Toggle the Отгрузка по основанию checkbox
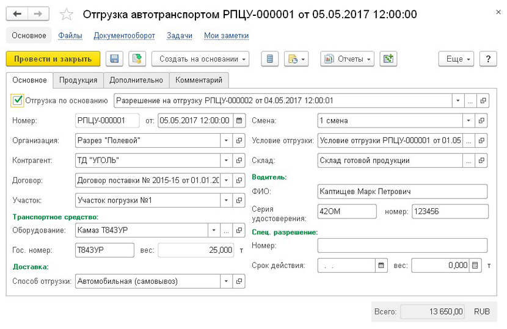The height and width of the screenshot is (329, 507). pos(17,100)
